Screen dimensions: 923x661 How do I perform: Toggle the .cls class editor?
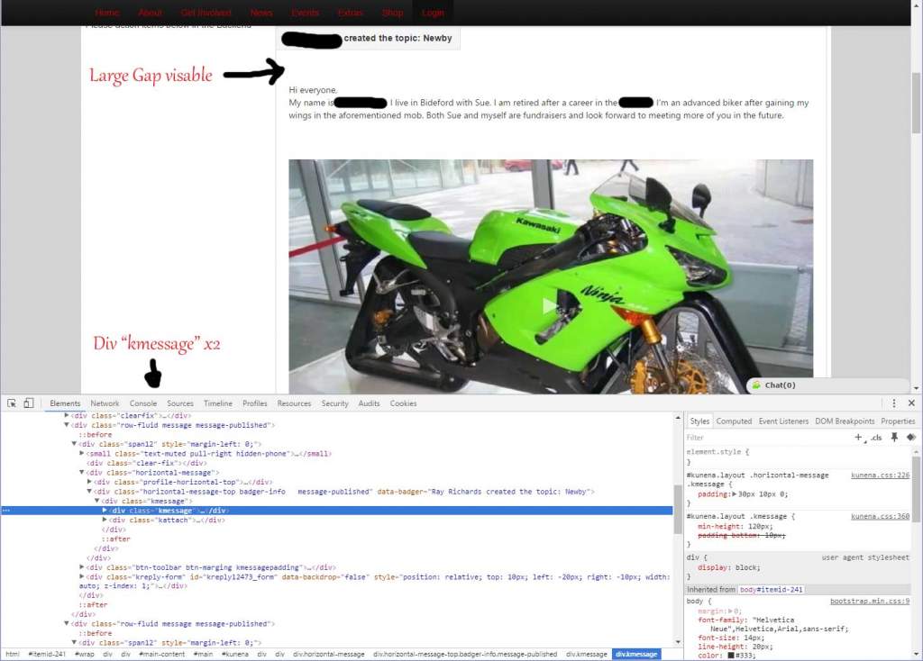coord(876,438)
